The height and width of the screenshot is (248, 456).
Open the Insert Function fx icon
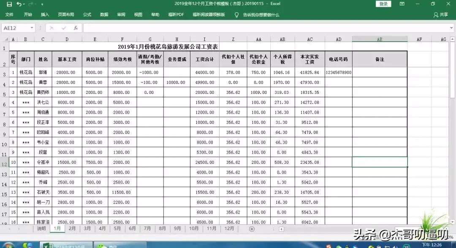[x=76, y=27]
